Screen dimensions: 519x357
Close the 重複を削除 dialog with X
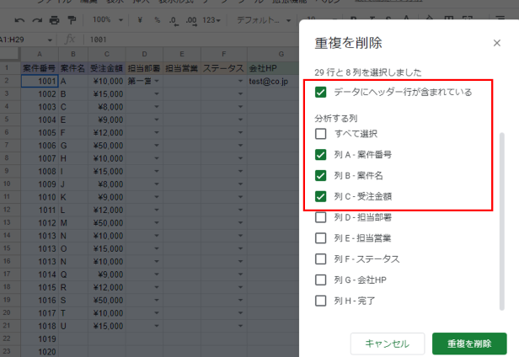tap(496, 43)
